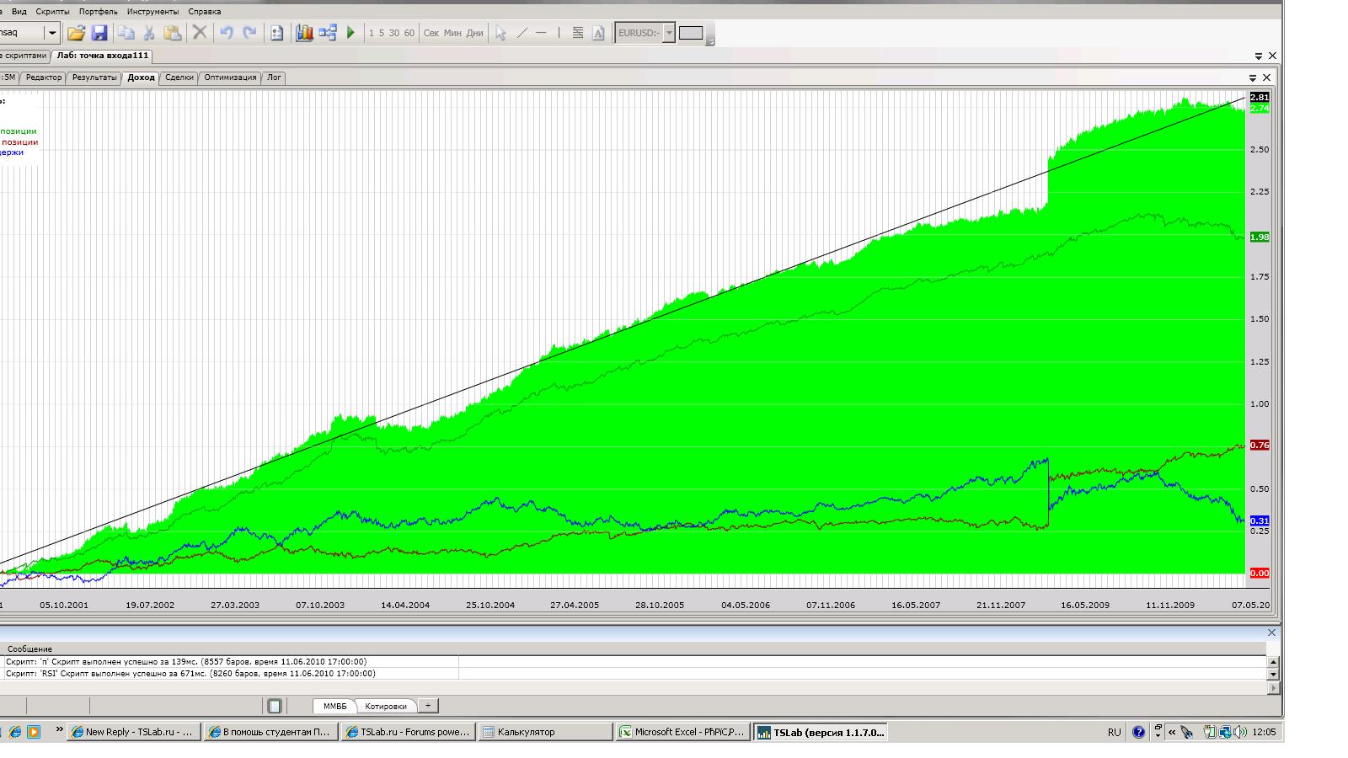The height and width of the screenshot is (758, 1348).
Task: Open the Инструменты menu
Action: (152, 12)
